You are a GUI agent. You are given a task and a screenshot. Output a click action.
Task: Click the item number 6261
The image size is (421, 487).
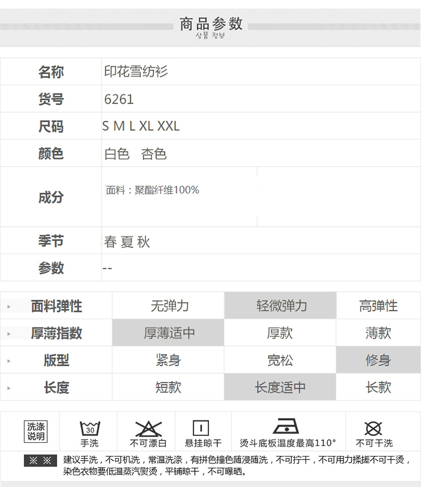point(119,99)
